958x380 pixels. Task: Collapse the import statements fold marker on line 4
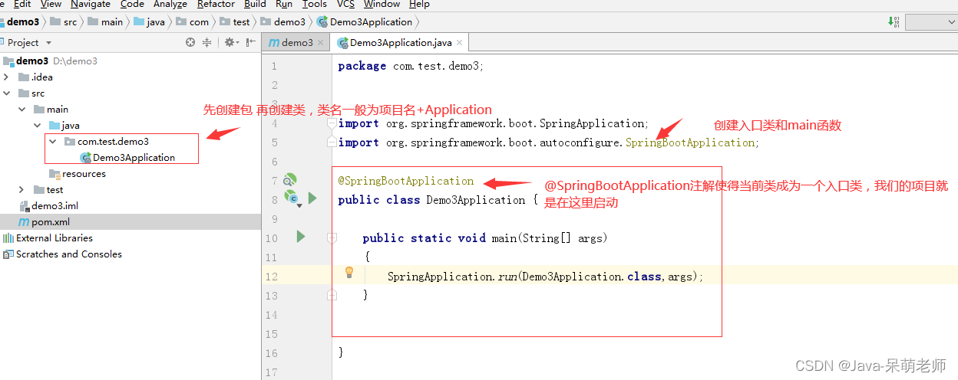point(331,123)
